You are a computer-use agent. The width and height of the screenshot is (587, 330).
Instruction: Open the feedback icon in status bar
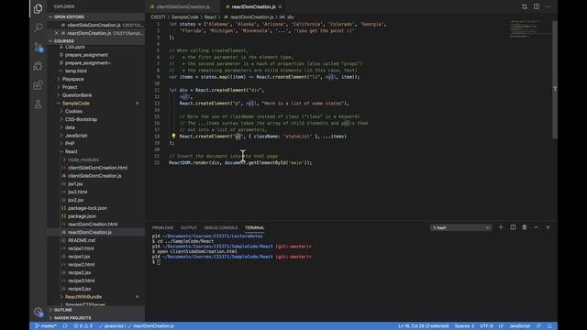[538, 326]
